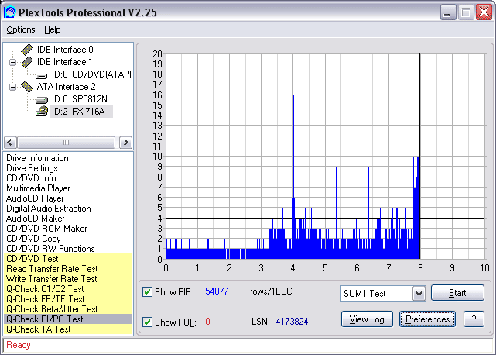The image size is (496, 355).
Task: Open Drive Settings function
Action: pos(32,168)
